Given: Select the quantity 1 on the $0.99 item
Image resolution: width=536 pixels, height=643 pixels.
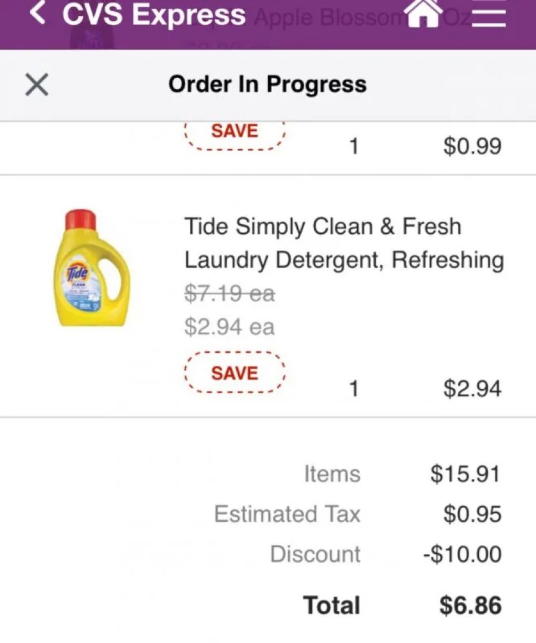Looking at the screenshot, I should coord(354,146).
